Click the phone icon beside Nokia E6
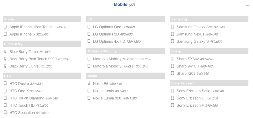253x118 pixels. coord(89,84)
